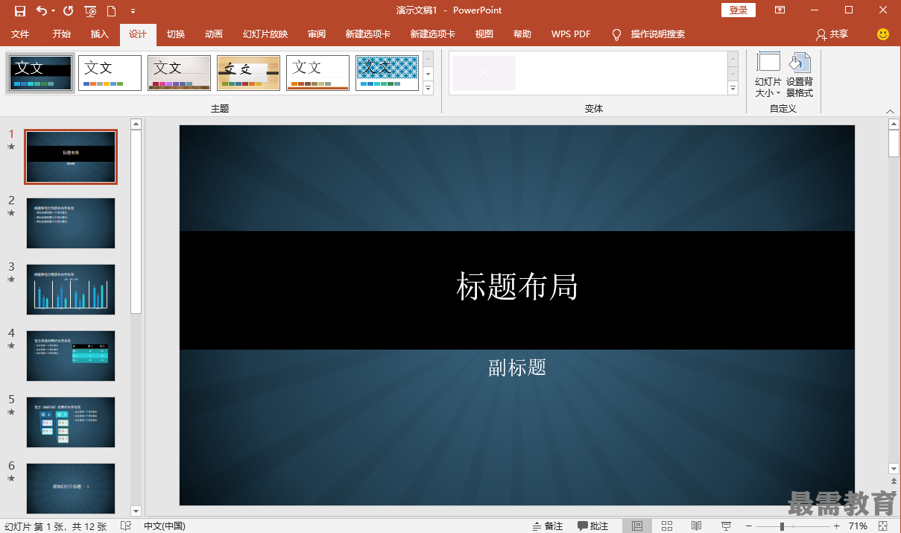Click the zoom out minus button
Image resolution: width=901 pixels, height=533 pixels.
pos(750,526)
